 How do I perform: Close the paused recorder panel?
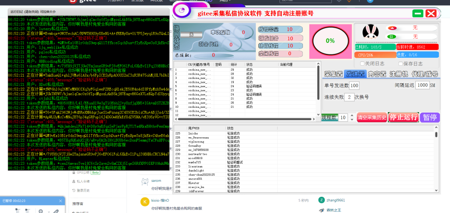tap(61, 201)
